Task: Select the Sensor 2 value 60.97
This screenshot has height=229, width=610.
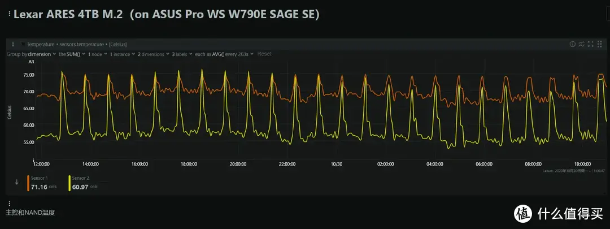Action: (80, 187)
